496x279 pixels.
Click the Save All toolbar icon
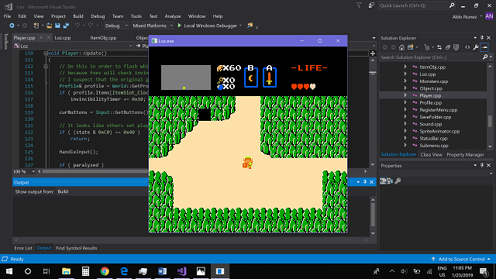point(66,26)
